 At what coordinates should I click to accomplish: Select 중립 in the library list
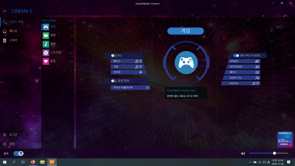point(53,61)
